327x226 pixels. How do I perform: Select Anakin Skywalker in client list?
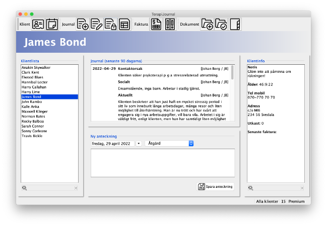(49, 68)
